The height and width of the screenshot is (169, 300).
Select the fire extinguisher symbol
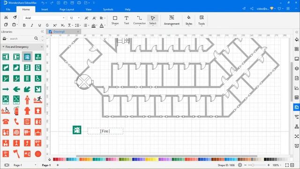(16, 111)
